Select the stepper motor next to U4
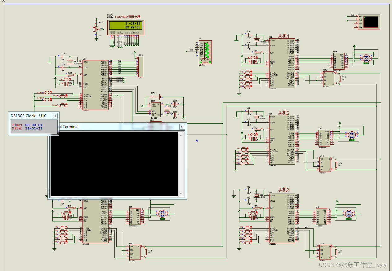The width and height of the screenshot is (392, 271). click(x=349, y=214)
